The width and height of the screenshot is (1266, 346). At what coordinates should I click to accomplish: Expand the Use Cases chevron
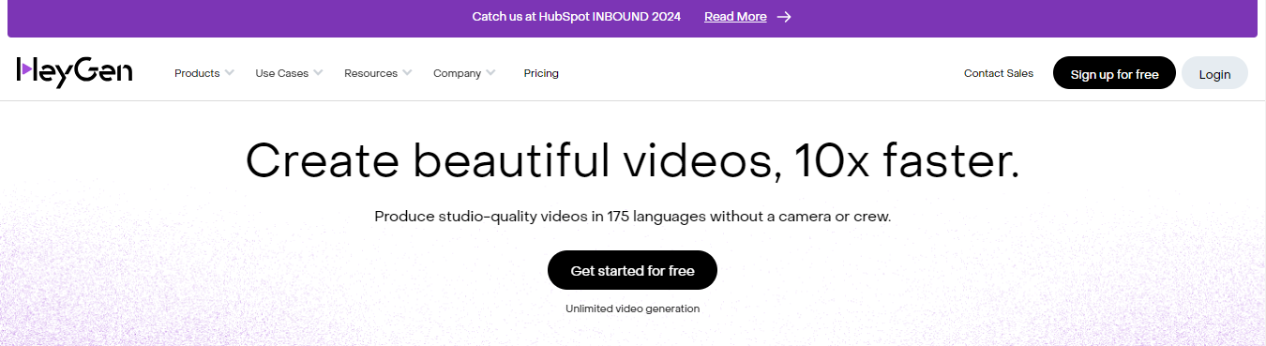(x=318, y=72)
